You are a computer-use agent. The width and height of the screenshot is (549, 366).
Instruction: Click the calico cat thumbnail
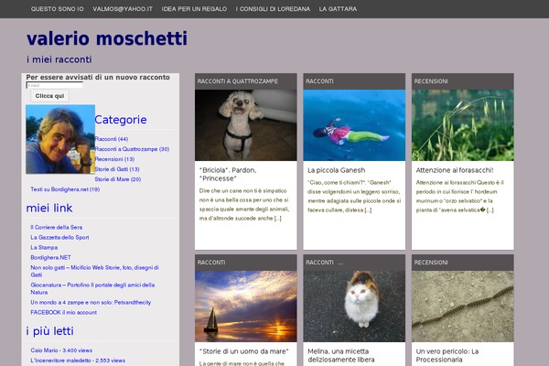pyautogui.click(x=354, y=307)
